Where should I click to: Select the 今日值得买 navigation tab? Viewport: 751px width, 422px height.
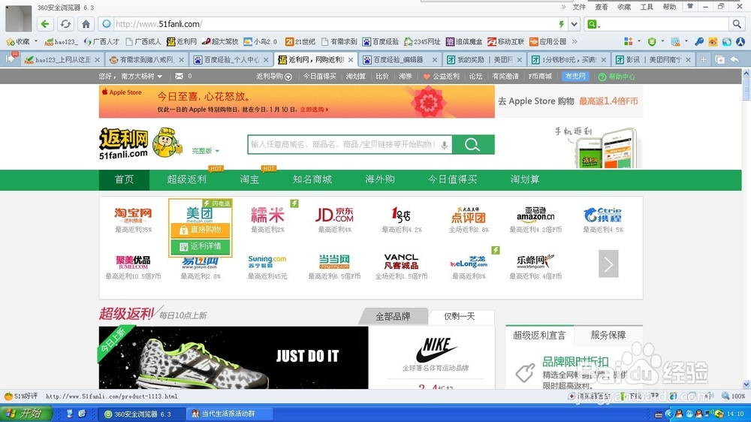452,179
